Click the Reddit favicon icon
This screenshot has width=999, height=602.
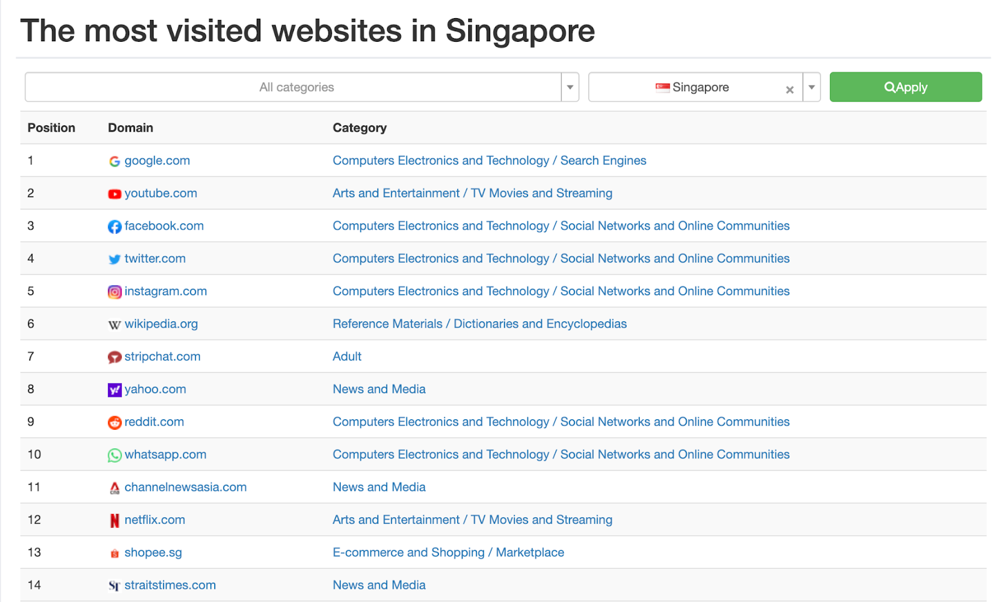point(114,423)
